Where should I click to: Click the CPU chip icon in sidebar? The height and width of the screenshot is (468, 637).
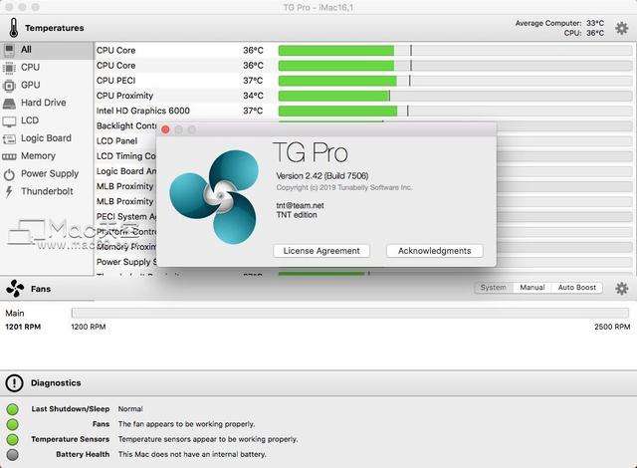click(x=9, y=68)
